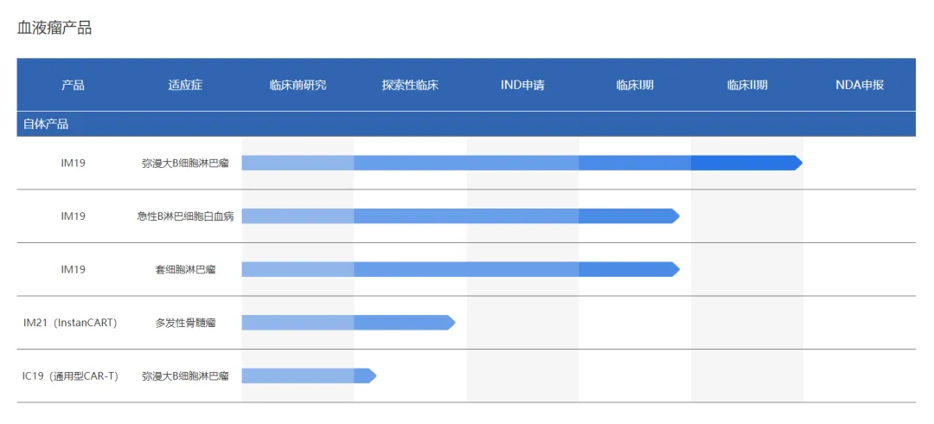Click the 血液瘤产品 page heading
934x424 pixels.
(54, 28)
